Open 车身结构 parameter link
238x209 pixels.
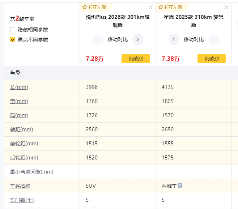pyautogui.click(x=20, y=186)
